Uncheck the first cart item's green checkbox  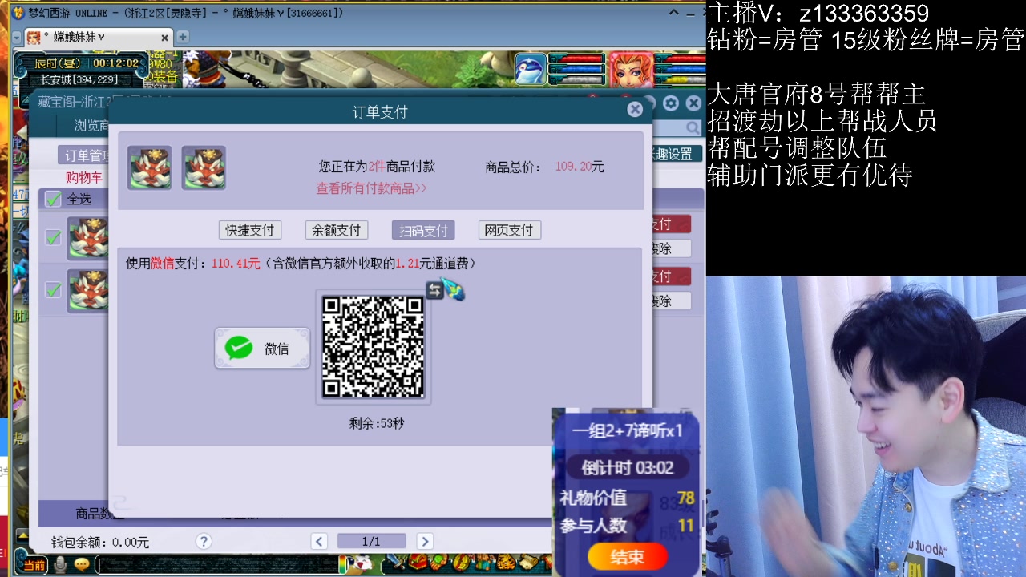(53, 236)
